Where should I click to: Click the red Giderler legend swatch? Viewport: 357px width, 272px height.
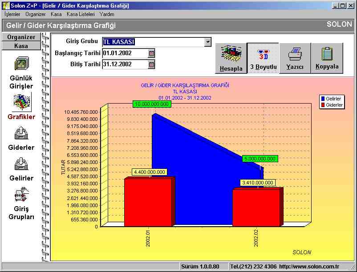point(323,105)
